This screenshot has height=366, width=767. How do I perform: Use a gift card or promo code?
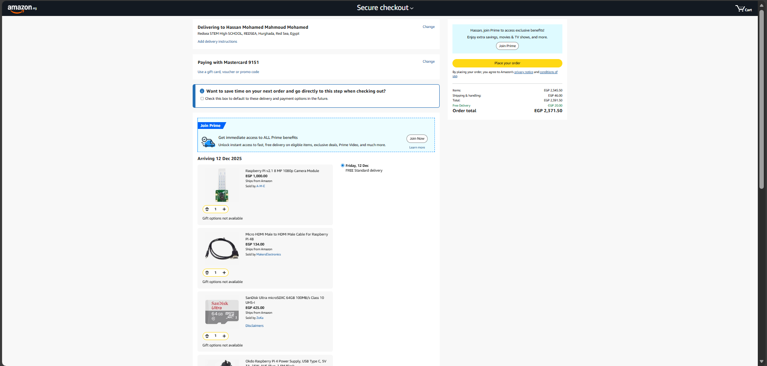click(x=228, y=72)
